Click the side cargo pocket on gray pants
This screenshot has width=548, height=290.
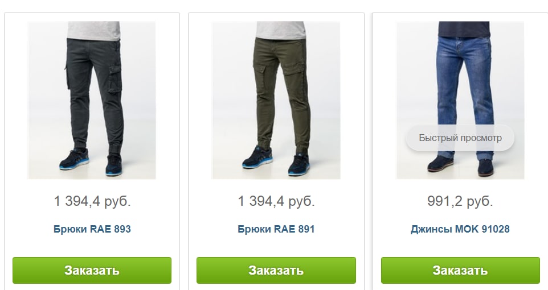114,78
